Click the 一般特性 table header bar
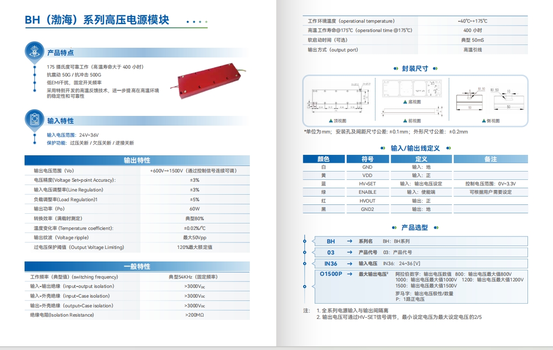The height and width of the screenshot is (350, 553). tap(137, 267)
